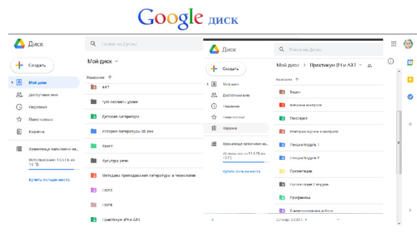This screenshot has height=234, width=417.
Task: Click Мой диск breadcrumb in right window
Action: [x=288, y=65]
